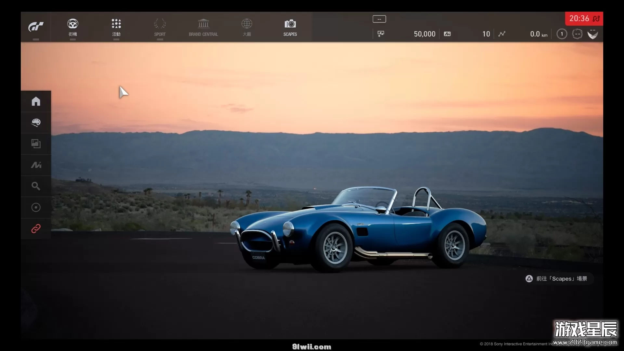Click the triangle button icon

[x=529, y=279]
